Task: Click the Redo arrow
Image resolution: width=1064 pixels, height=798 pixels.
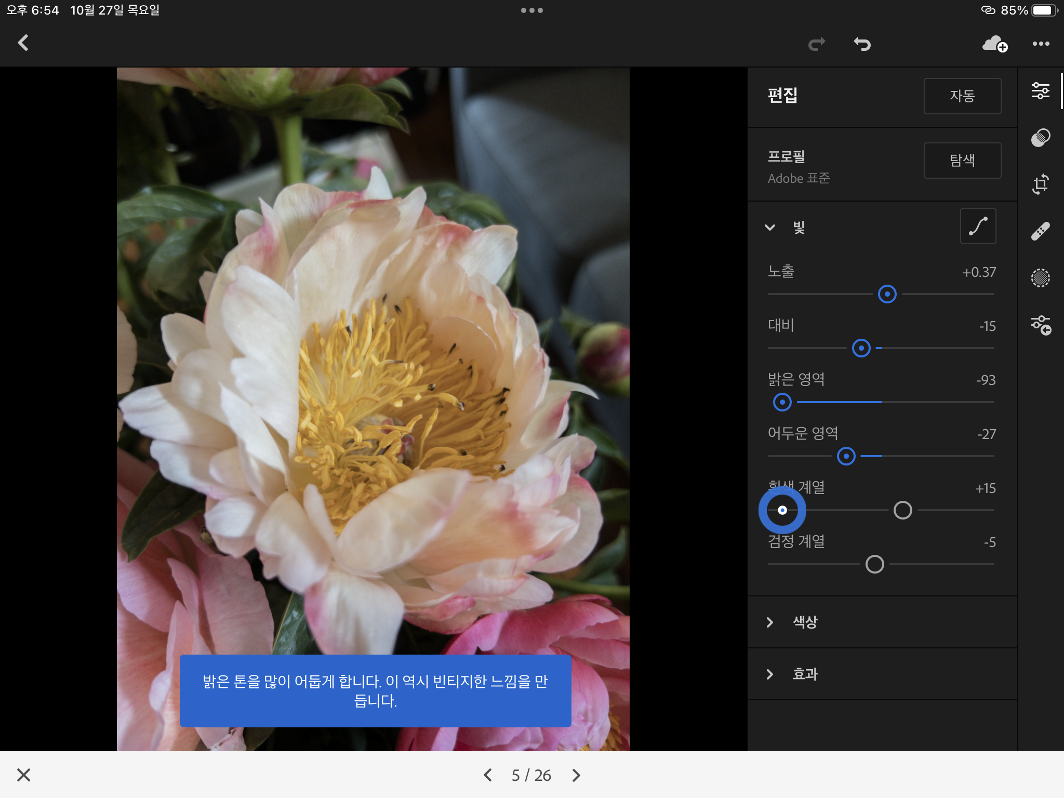Action: pyautogui.click(x=817, y=44)
